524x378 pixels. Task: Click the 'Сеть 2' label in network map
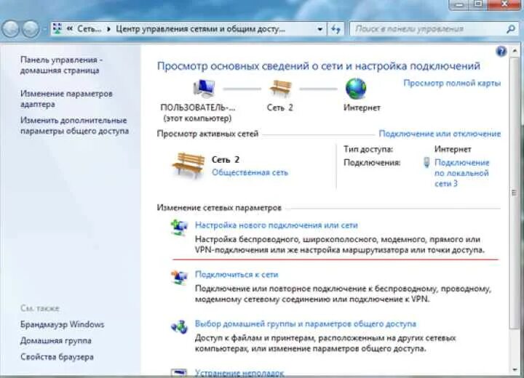[279, 108]
